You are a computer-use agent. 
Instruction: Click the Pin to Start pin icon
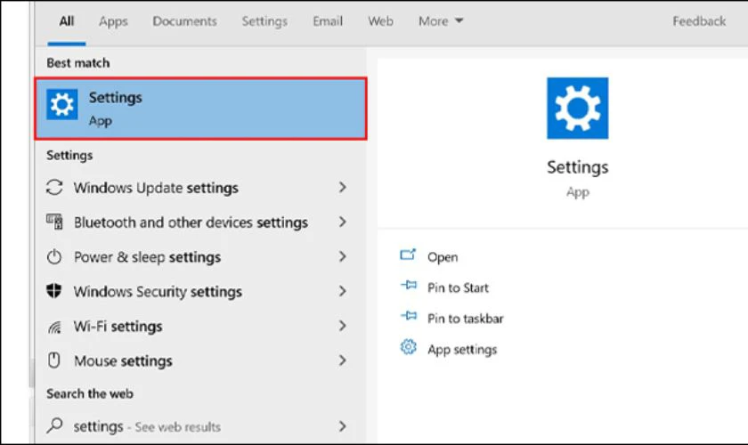(x=409, y=286)
